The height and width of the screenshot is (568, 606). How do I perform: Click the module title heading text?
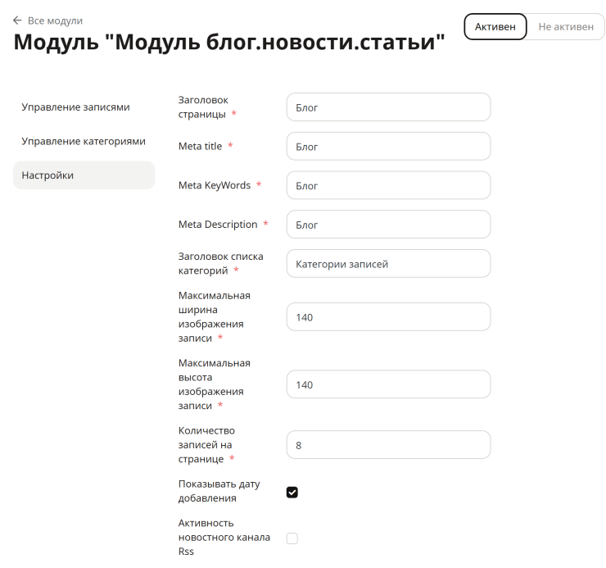click(x=229, y=42)
